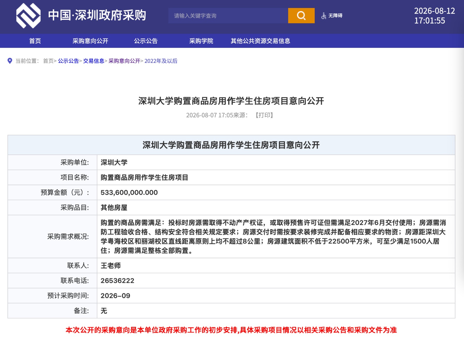Click the 联系电话 label cell
This screenshot has width=464, height=341.
(53, 281)
